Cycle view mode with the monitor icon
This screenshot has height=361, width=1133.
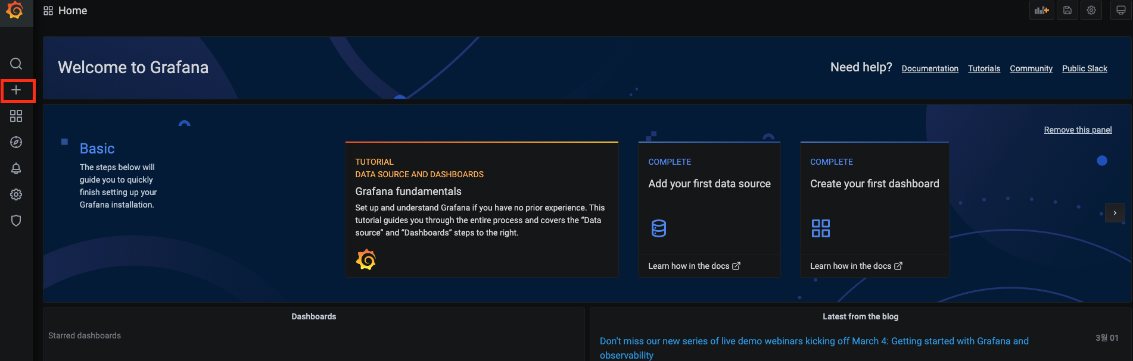(1120, 10)
